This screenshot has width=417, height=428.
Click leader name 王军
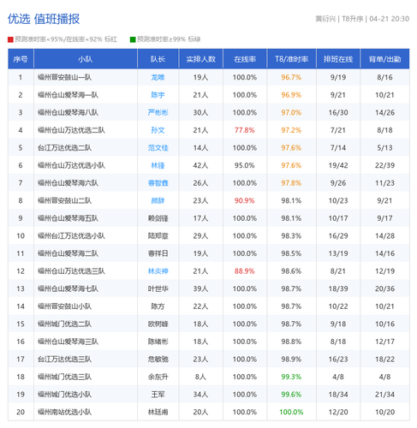coord(158,395)
